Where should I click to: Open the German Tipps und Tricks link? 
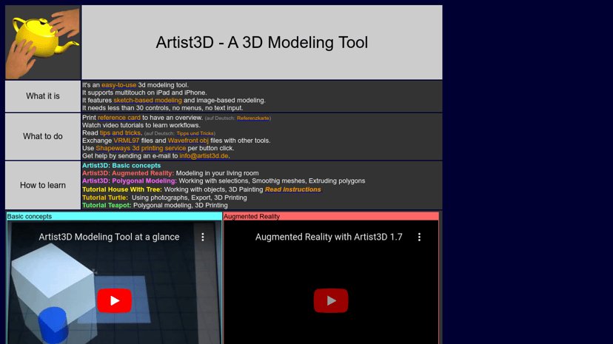pos(195,133)
